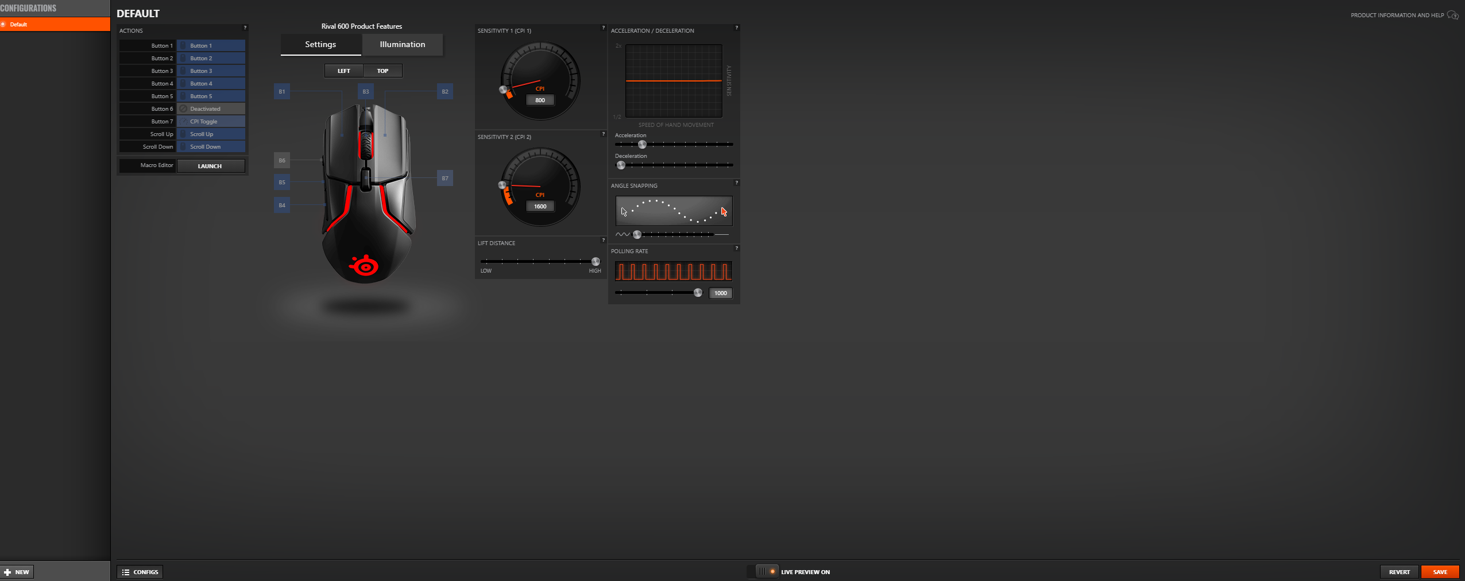Screen dimensions: 1465x581
Task: Select the B4 side button marker
Action: coord(282,205)
